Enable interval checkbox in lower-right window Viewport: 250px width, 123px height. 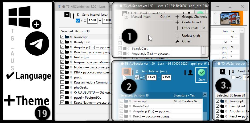[233, 77]
